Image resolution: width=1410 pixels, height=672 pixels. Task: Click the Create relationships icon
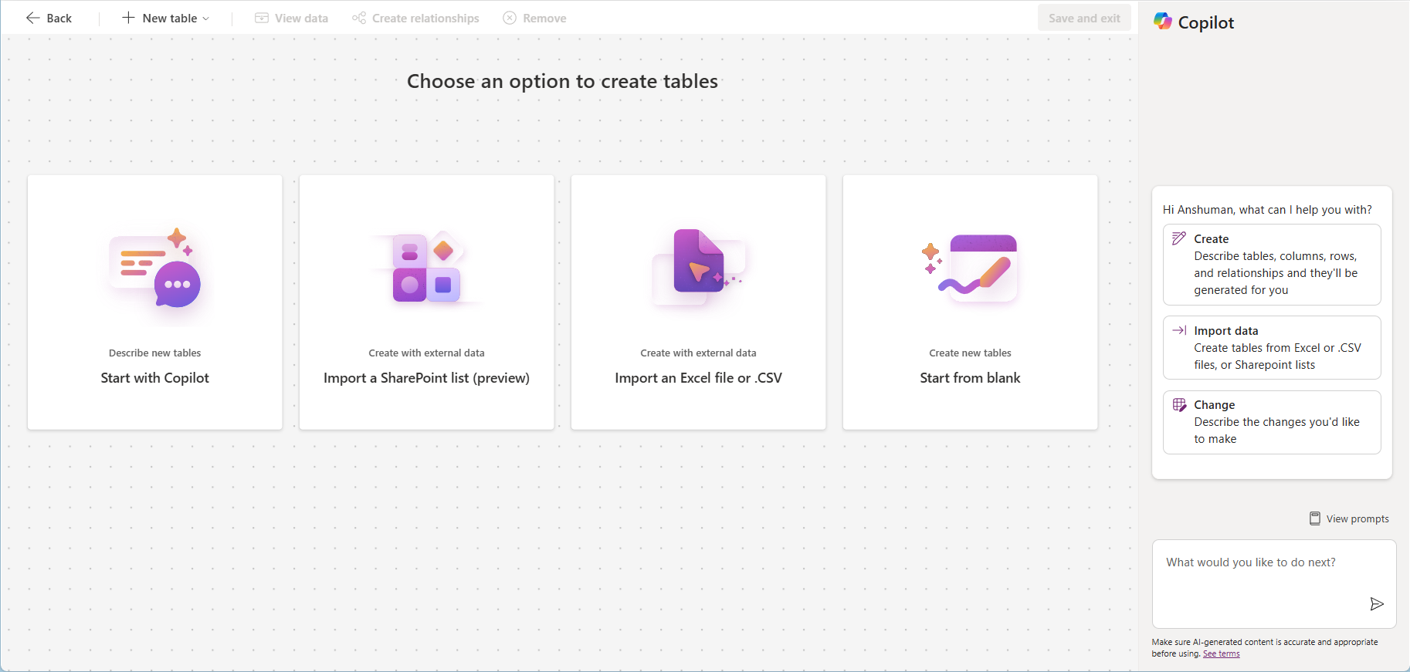[359, 18]
